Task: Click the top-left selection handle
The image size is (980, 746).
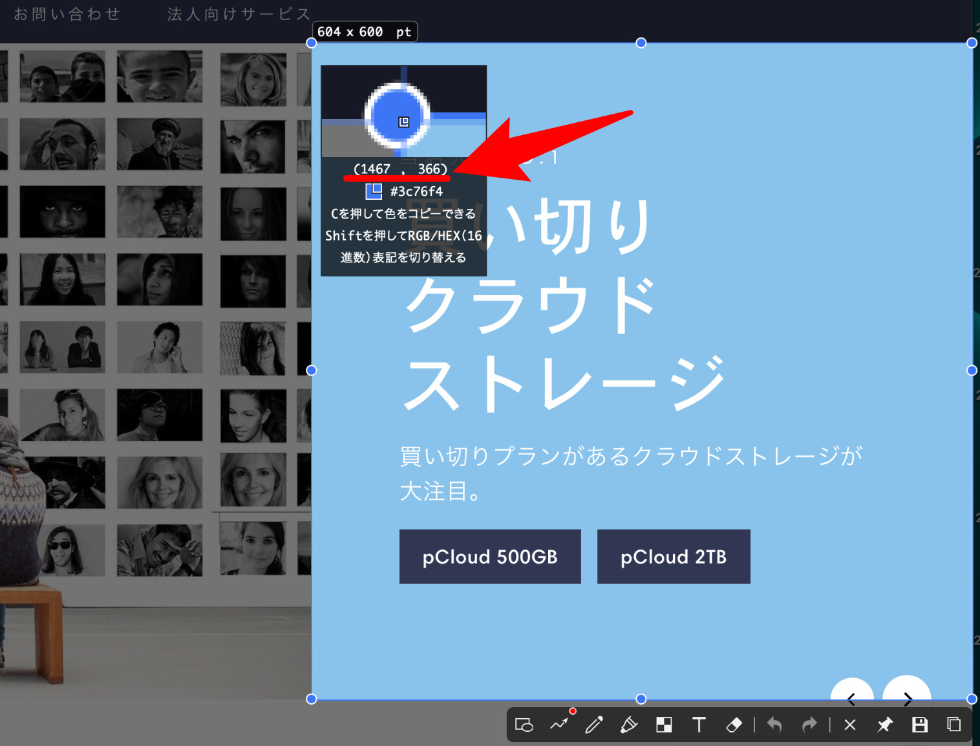Action: tap(311, 43)
